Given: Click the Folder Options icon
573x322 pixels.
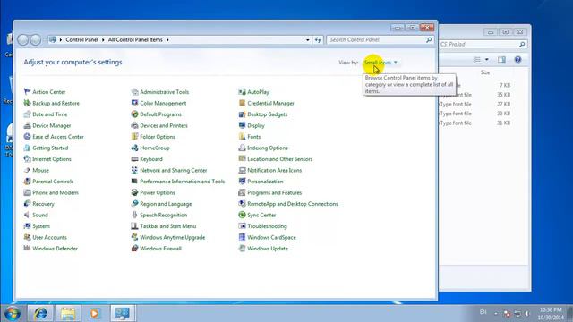Looking at the screenshot, I should pos(134,137).
